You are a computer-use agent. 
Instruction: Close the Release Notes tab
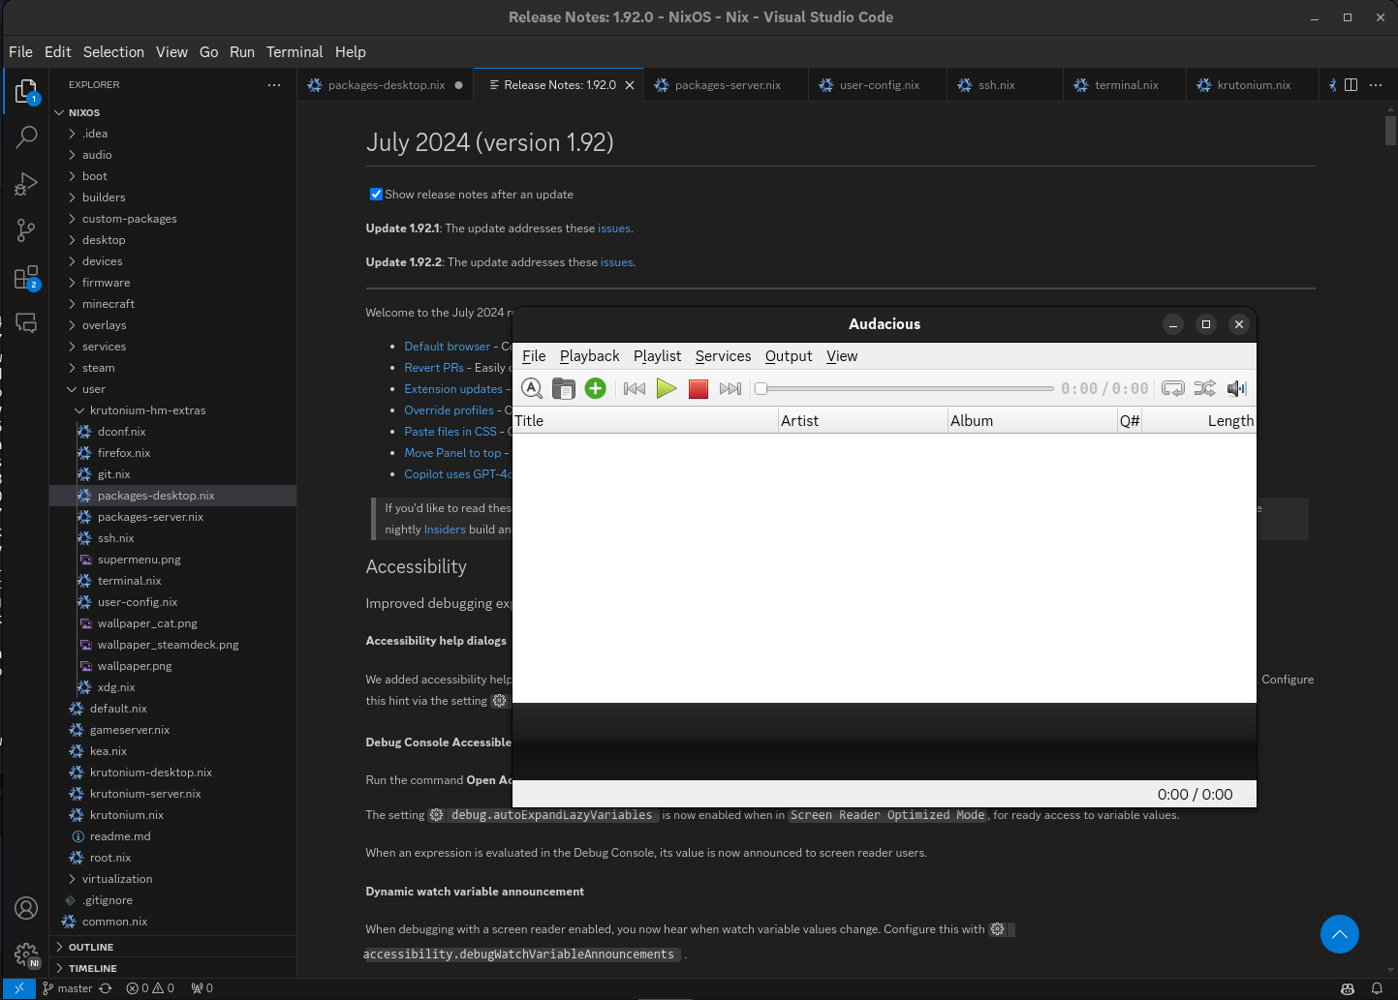(630, 85)
